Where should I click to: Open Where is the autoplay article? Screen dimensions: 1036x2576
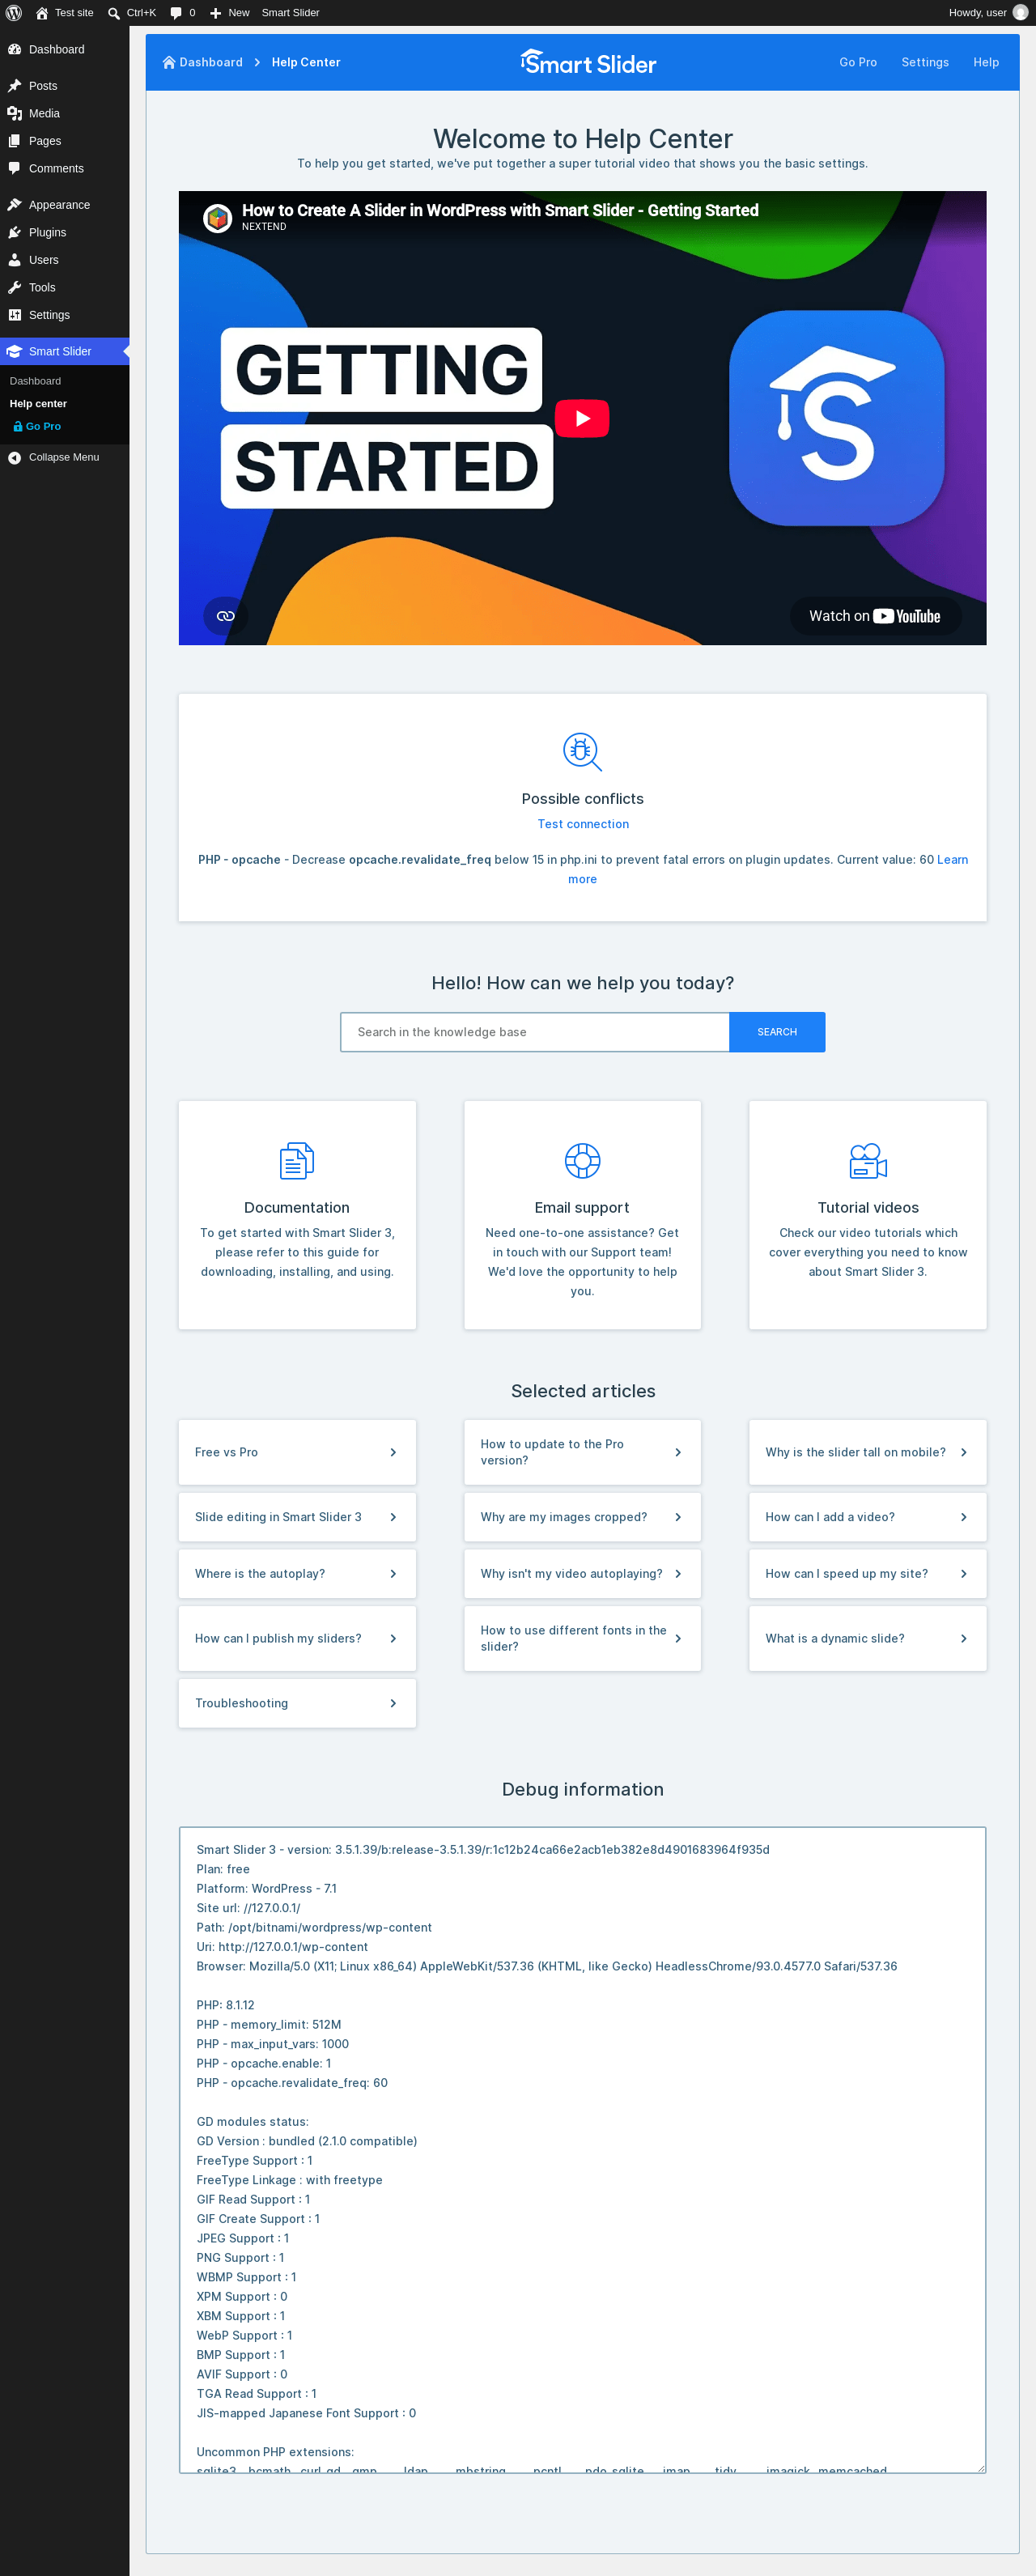(x=297, y=1574)
